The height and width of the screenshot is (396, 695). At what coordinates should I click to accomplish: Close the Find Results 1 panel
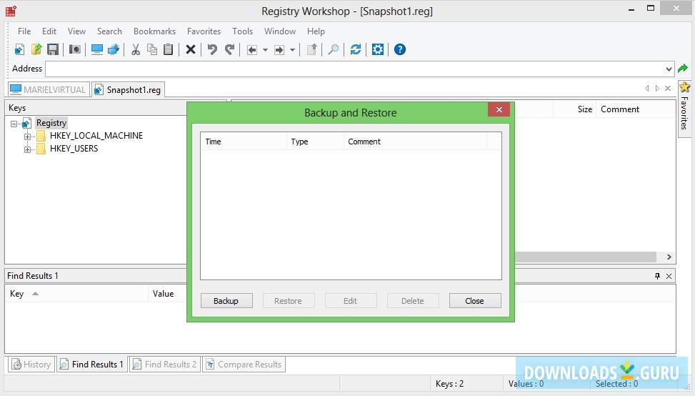pos(669,276)
